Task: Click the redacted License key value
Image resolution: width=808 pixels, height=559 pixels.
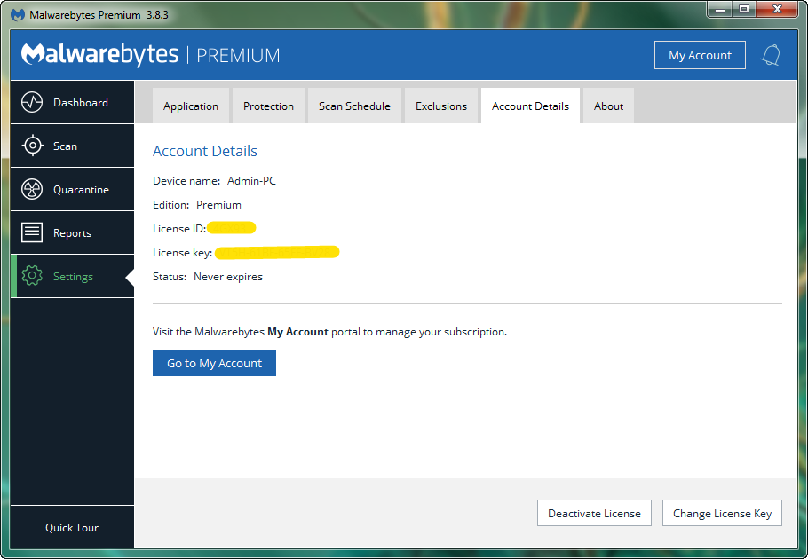Action: [x=277, y=252]
